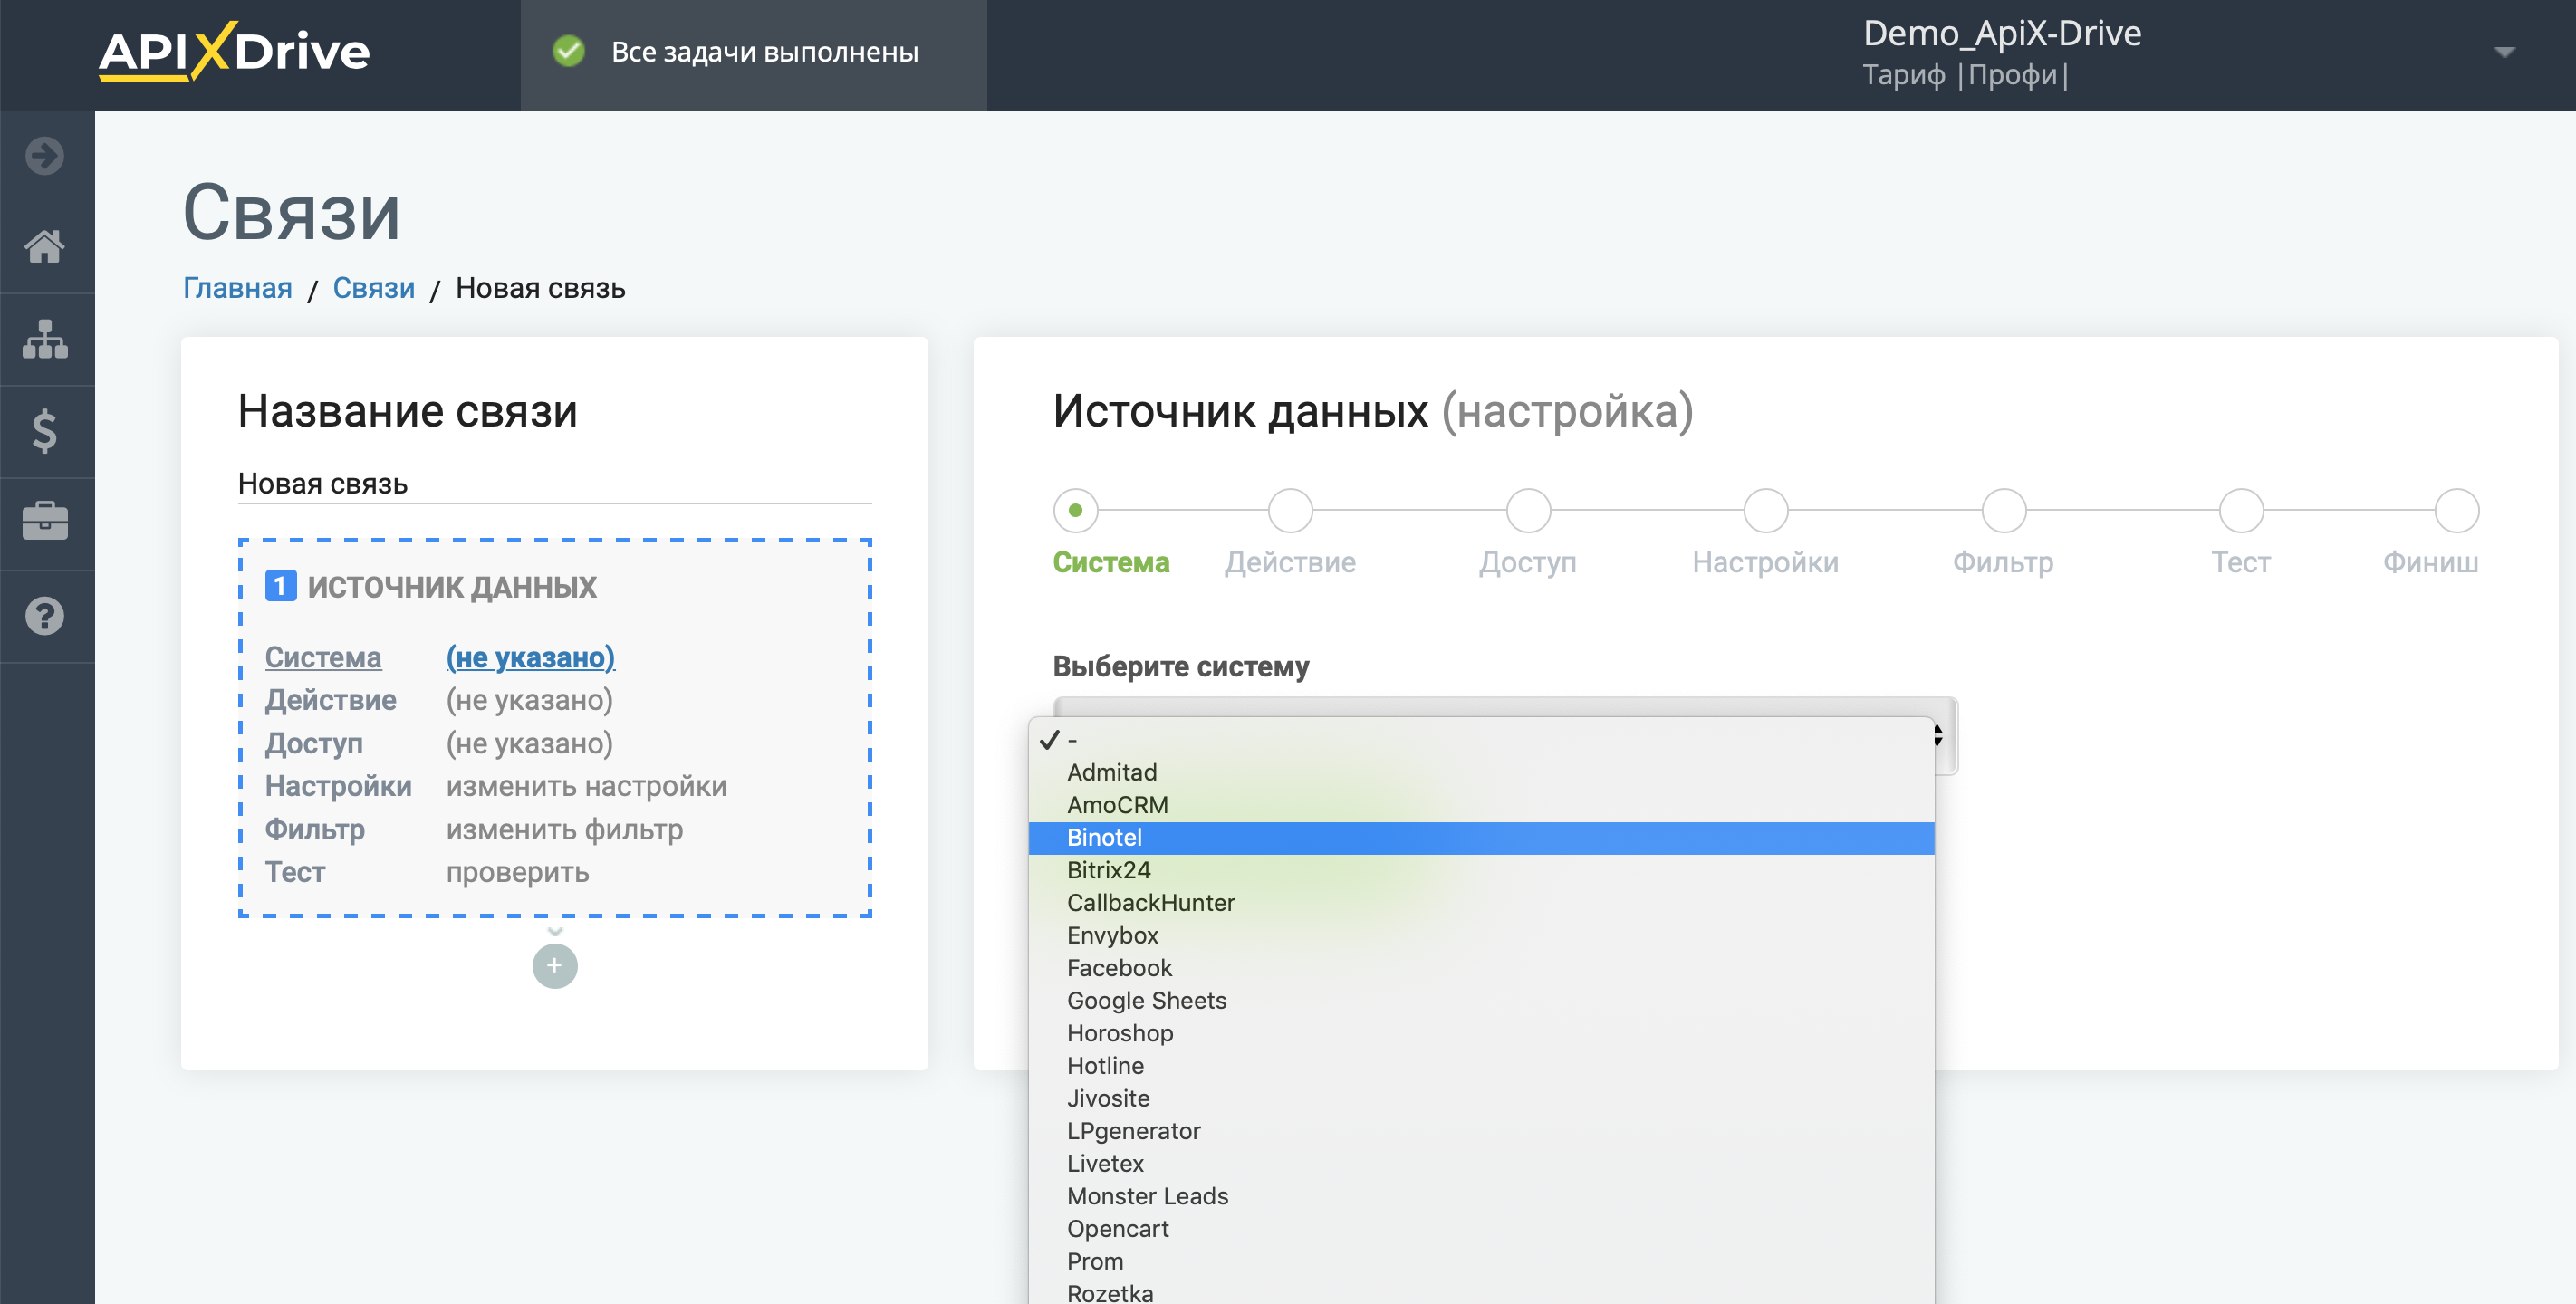Select the Фильтр step circle
This screenshot has height=1304, width=2576.
(x=2004, y=511)
